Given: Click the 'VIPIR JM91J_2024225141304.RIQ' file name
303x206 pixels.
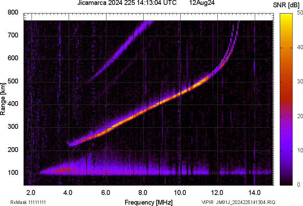Looking at the screenshot, I should click(x=239, y=202).
